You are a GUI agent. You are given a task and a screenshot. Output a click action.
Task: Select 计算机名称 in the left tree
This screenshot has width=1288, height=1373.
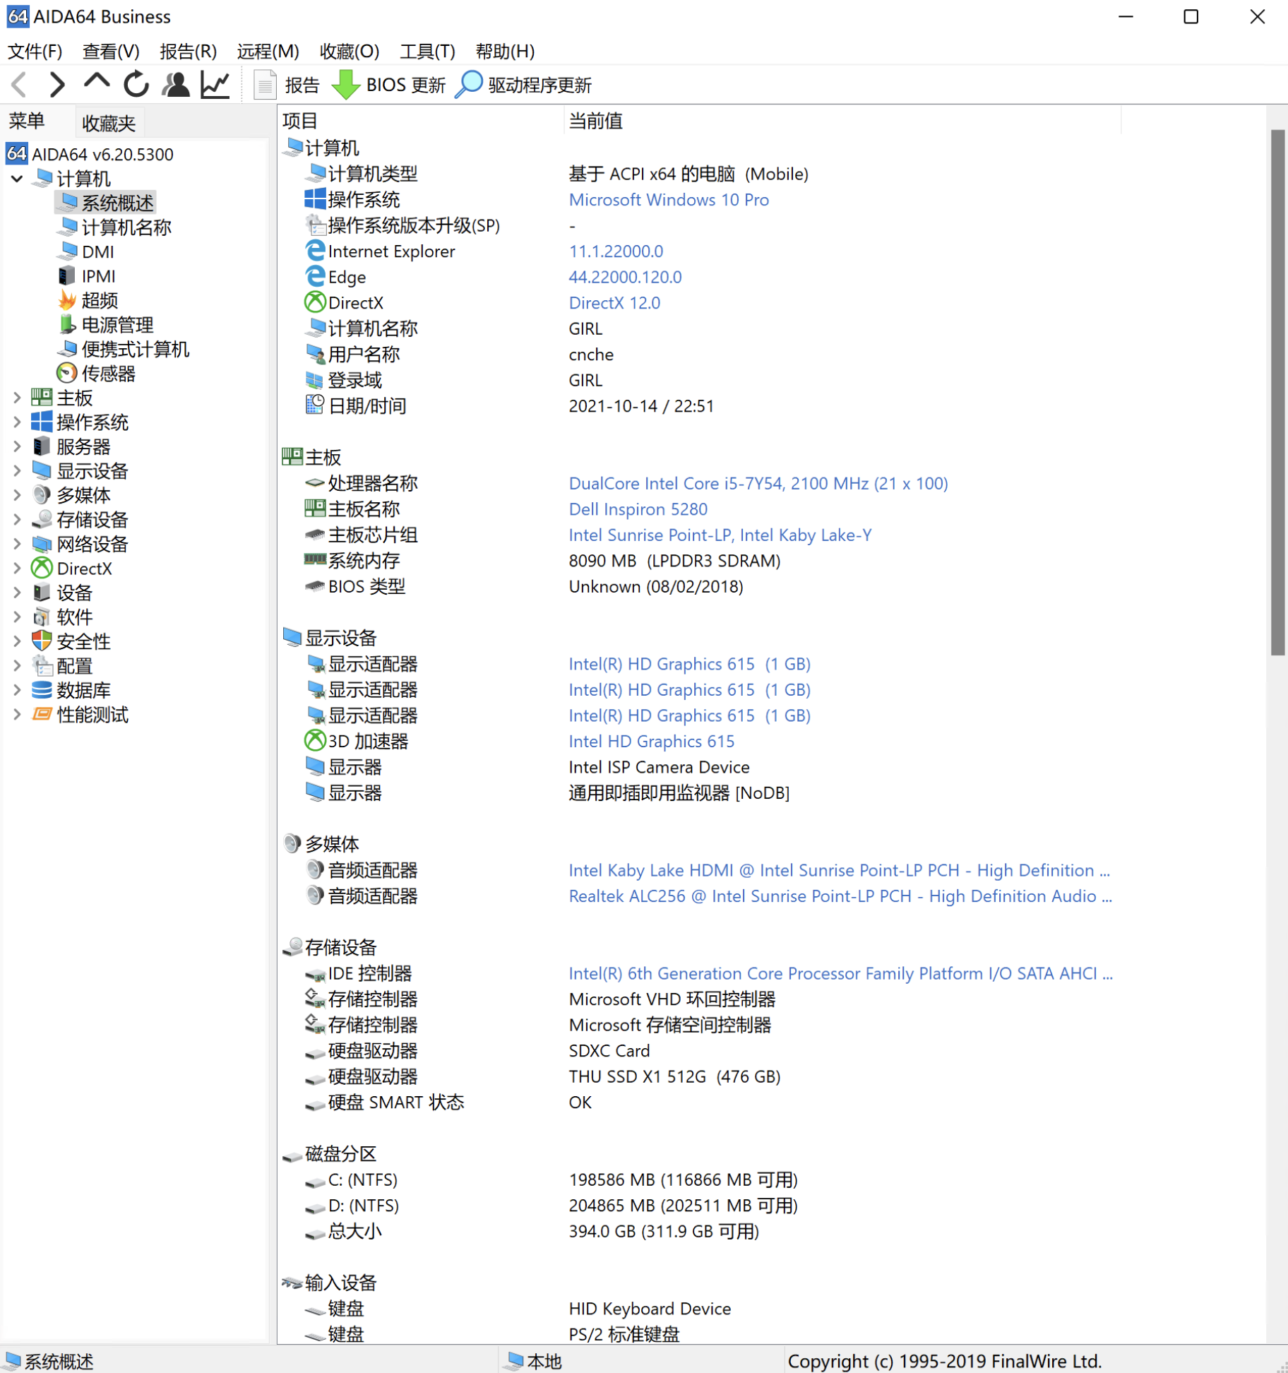[x=126, y=227]
